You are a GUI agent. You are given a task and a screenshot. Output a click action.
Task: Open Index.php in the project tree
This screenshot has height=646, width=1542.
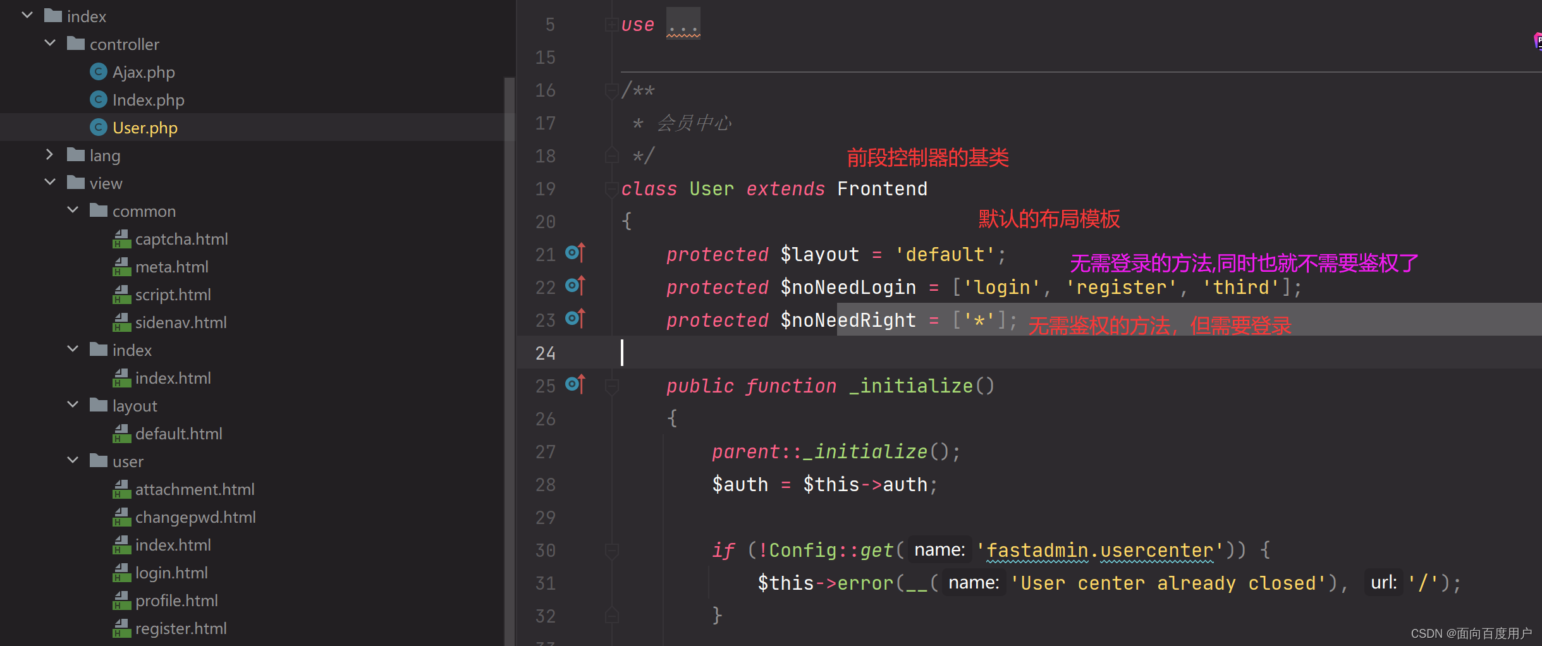(149, 100)
